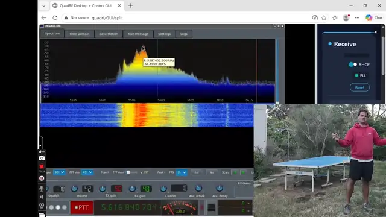Click the Reset button in Receive panel
Viewport: 386px width, 217px height.
(359, 87)
